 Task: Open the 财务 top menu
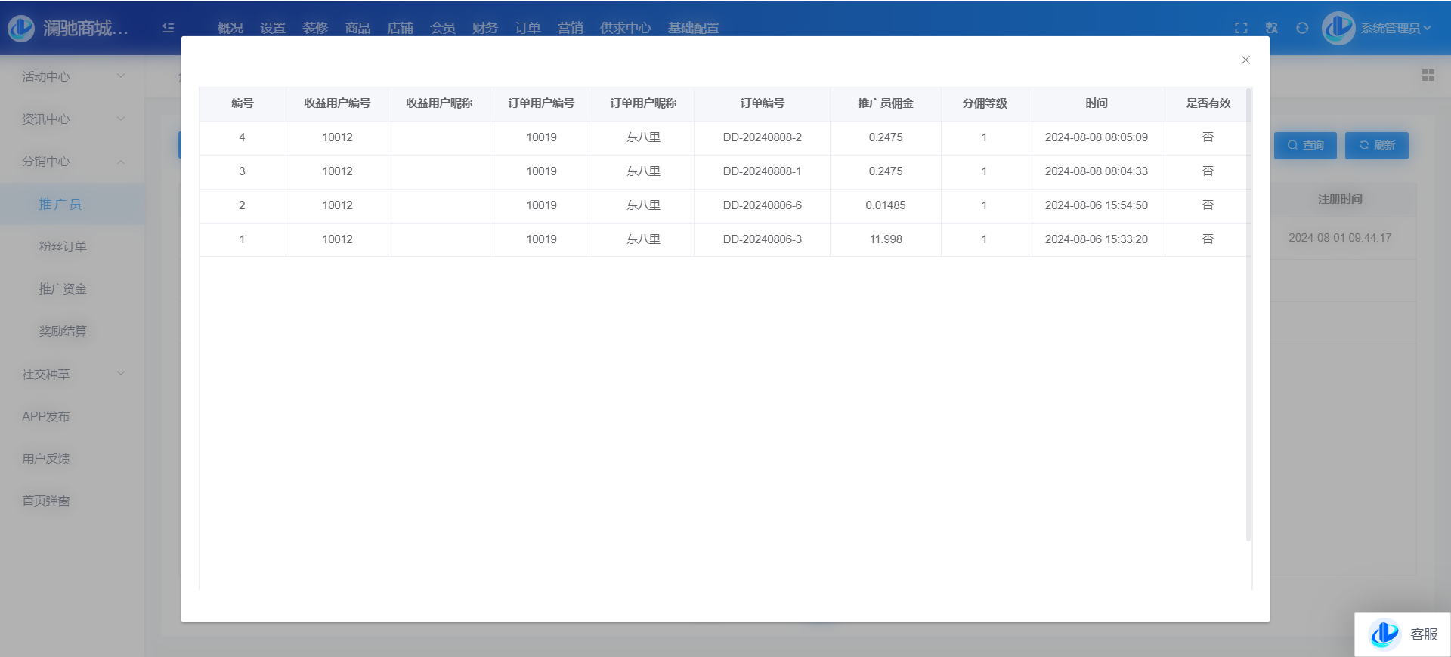click(484, 28)
